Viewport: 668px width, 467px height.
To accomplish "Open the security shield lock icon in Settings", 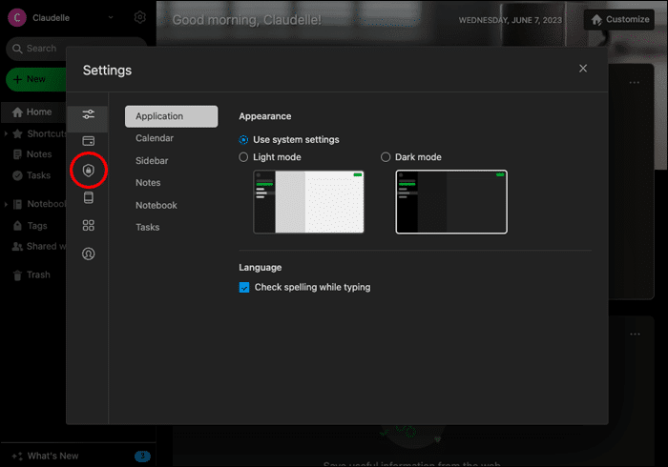I will coord(88,171).
